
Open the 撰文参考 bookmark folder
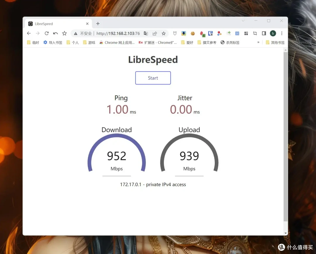pyautogui.click(x=207, y=42)
